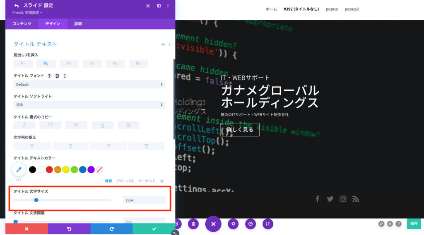
Task: Justify title text
Action: click(x=146, y=146)
